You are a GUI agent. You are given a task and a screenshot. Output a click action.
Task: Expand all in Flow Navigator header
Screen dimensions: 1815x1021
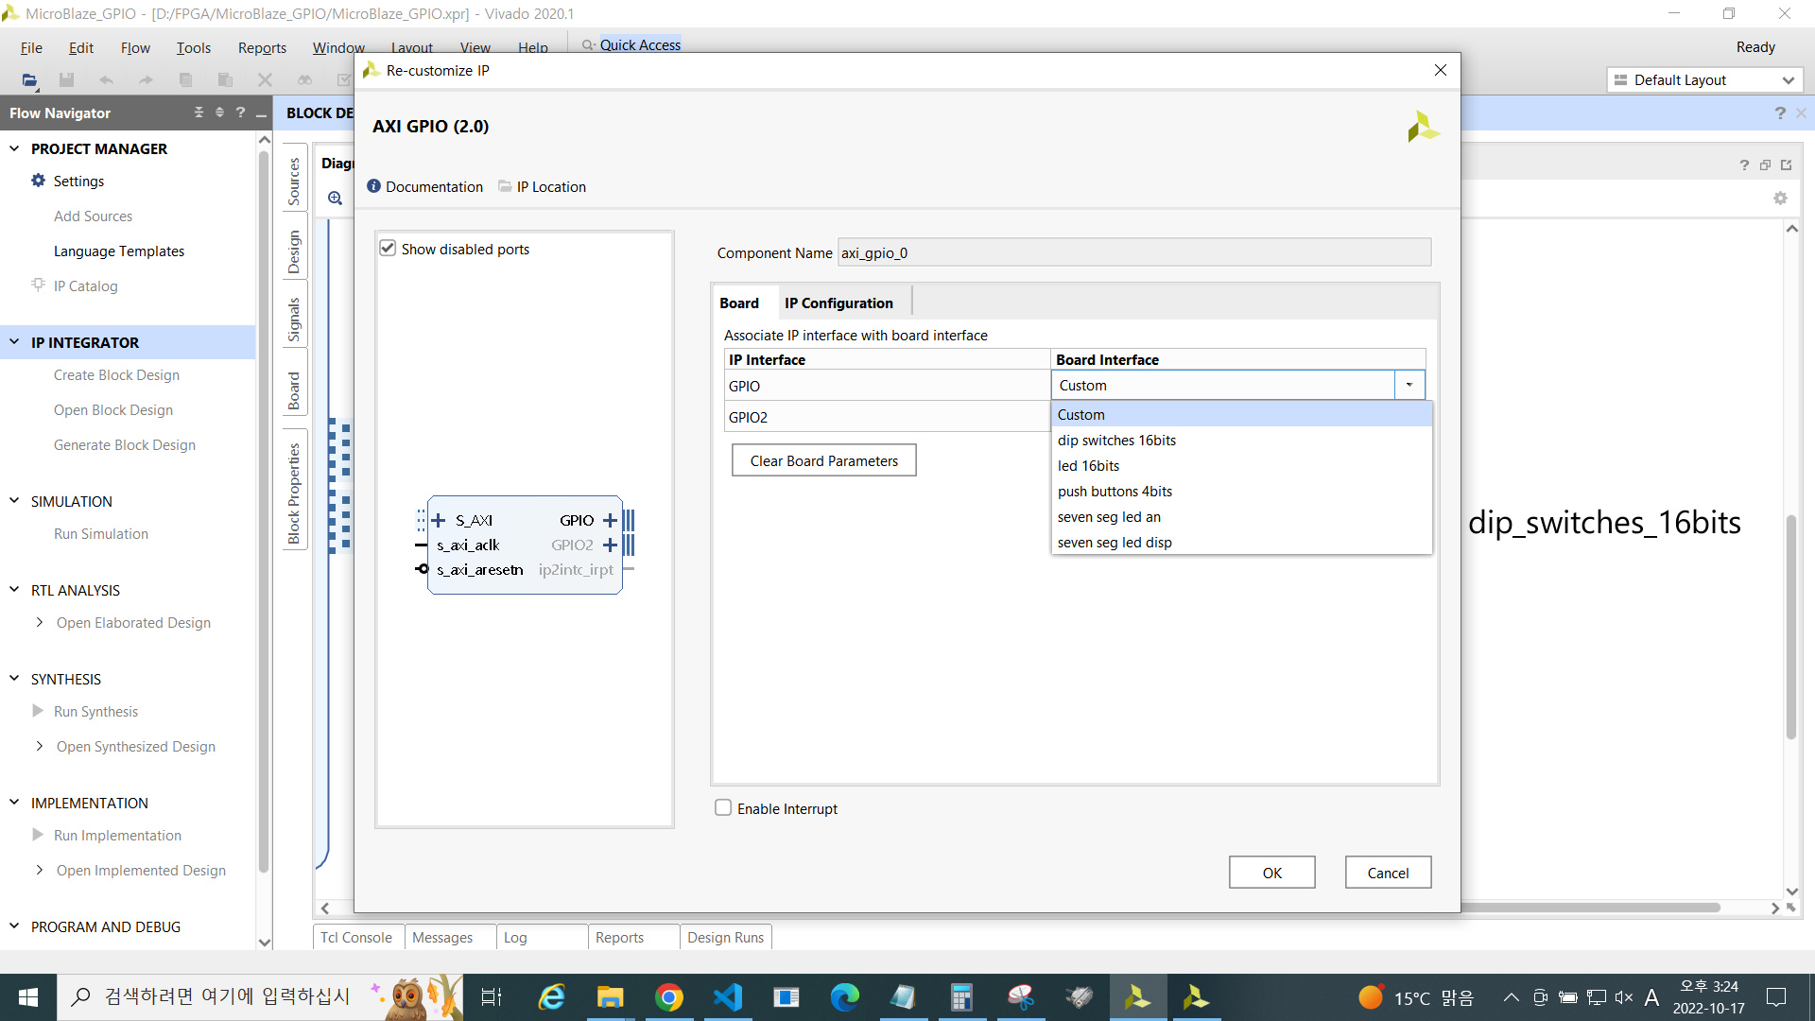(x=219, y=112)
